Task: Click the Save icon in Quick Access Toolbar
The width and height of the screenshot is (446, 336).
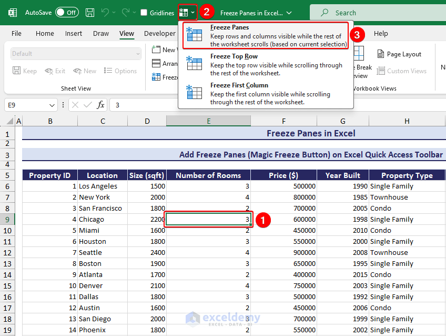Action: [89, 12]
